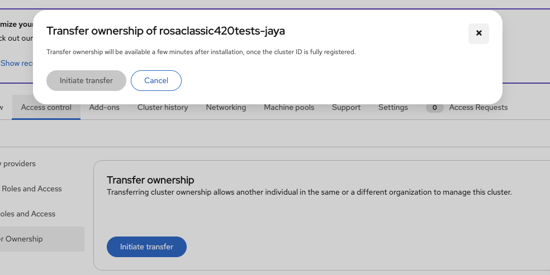Select Transfer Ownership in the side menu
This screenshot has width=550, height=275.
click(x=23, y=239)
